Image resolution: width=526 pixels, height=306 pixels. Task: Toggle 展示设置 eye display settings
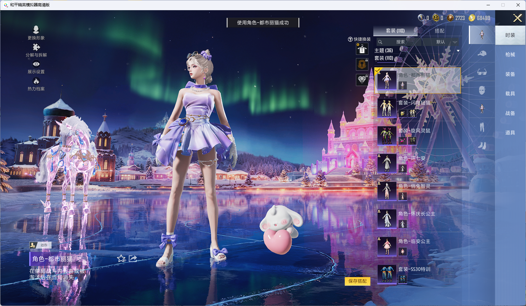36,64
